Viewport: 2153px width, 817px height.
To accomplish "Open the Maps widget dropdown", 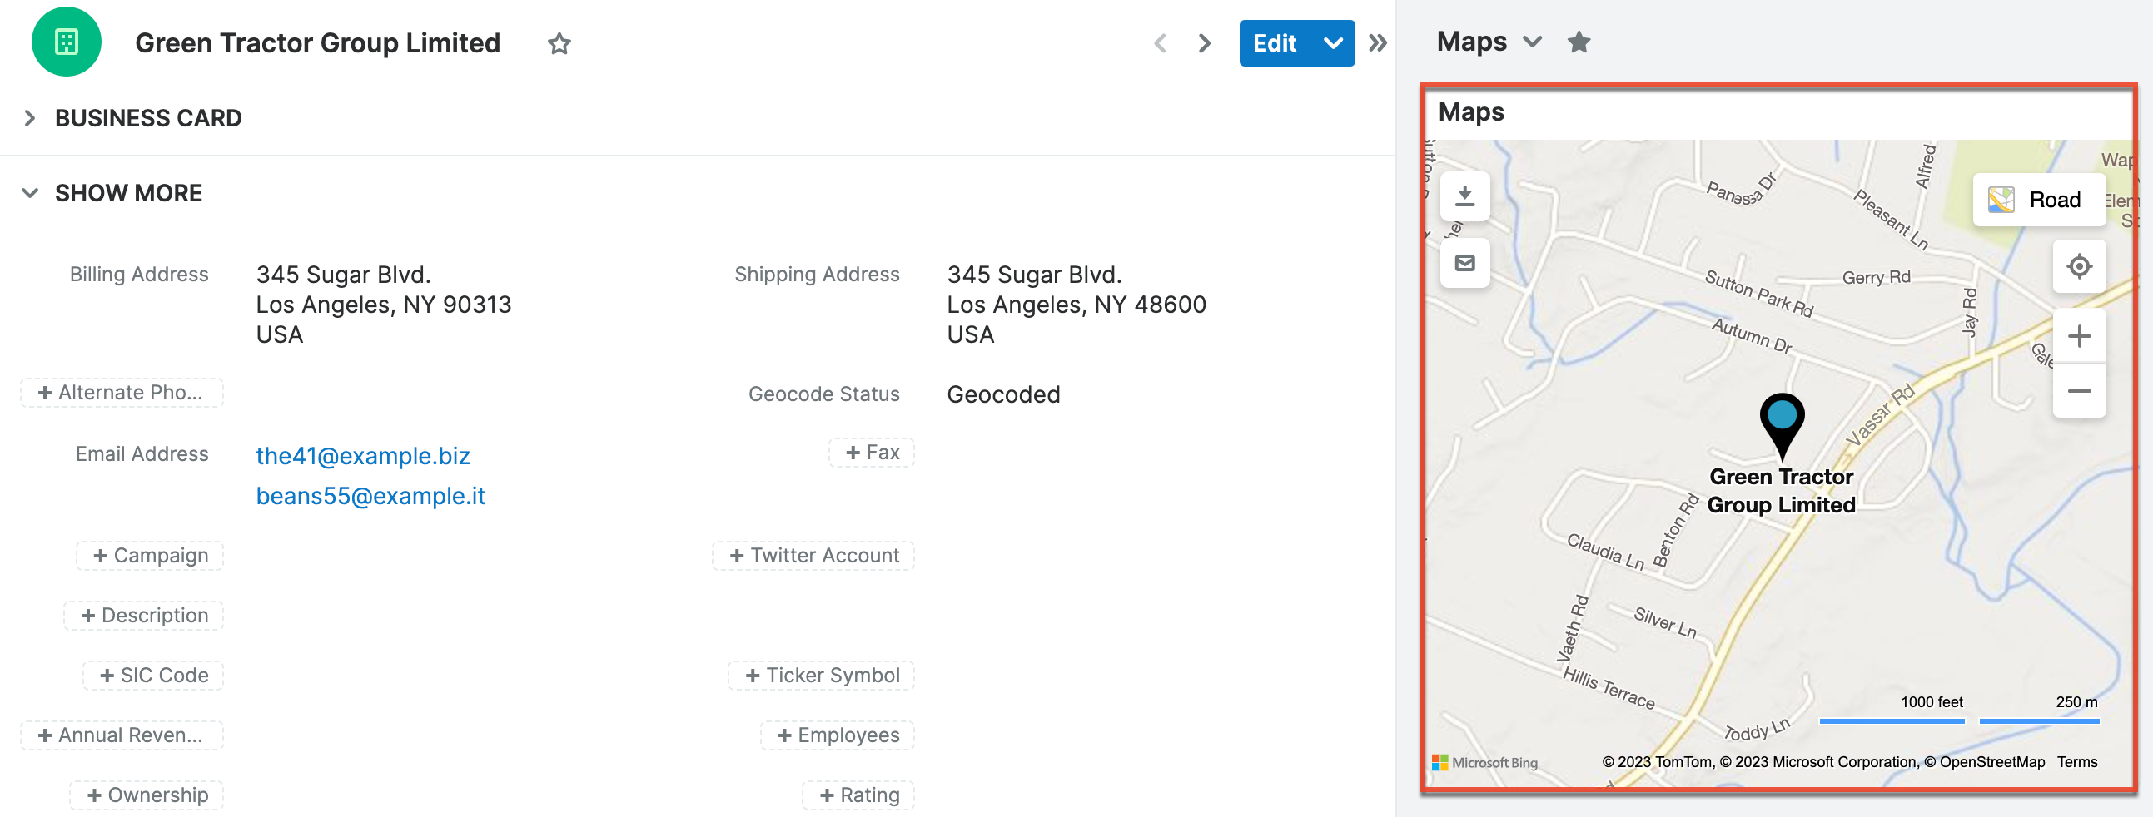I will [1534, 41].
